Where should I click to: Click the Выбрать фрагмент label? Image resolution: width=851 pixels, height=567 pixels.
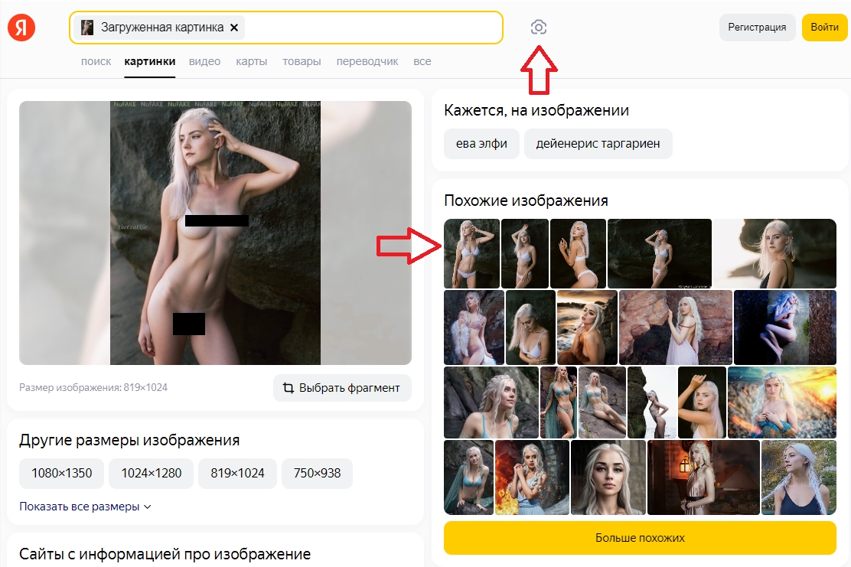(350, 388)
